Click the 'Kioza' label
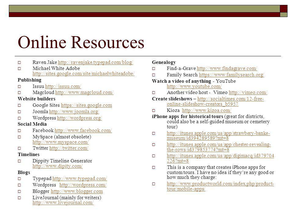The width and height of the screenshot is (293, 219). pyautogui.click(x=173, y=110)
